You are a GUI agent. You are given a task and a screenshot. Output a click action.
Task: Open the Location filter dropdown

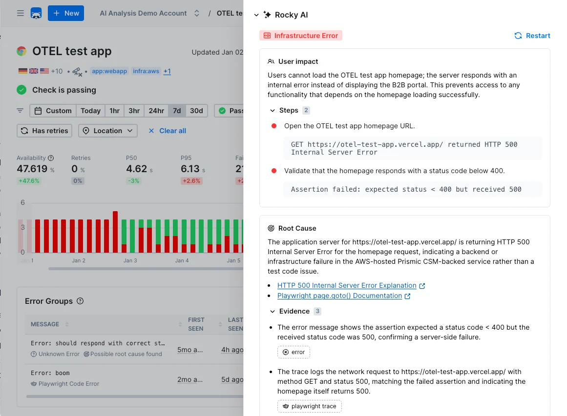(x=108, y=131)
